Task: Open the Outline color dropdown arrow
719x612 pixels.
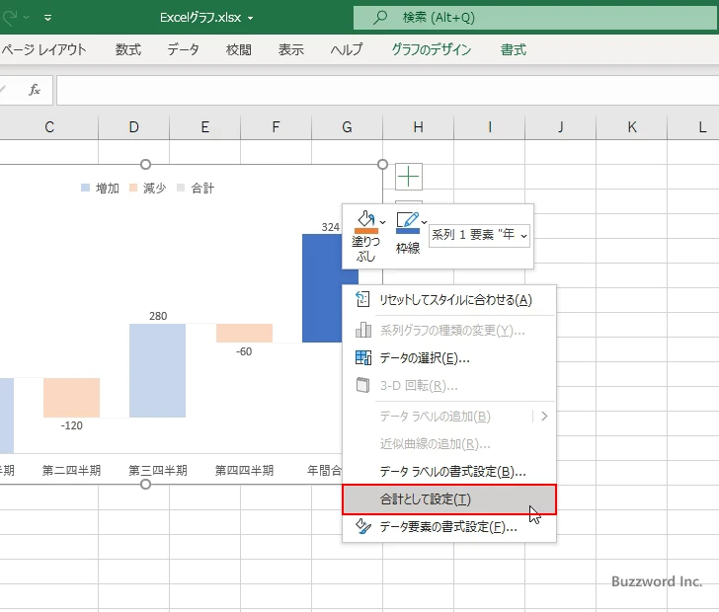Action: tap(424, 222)
